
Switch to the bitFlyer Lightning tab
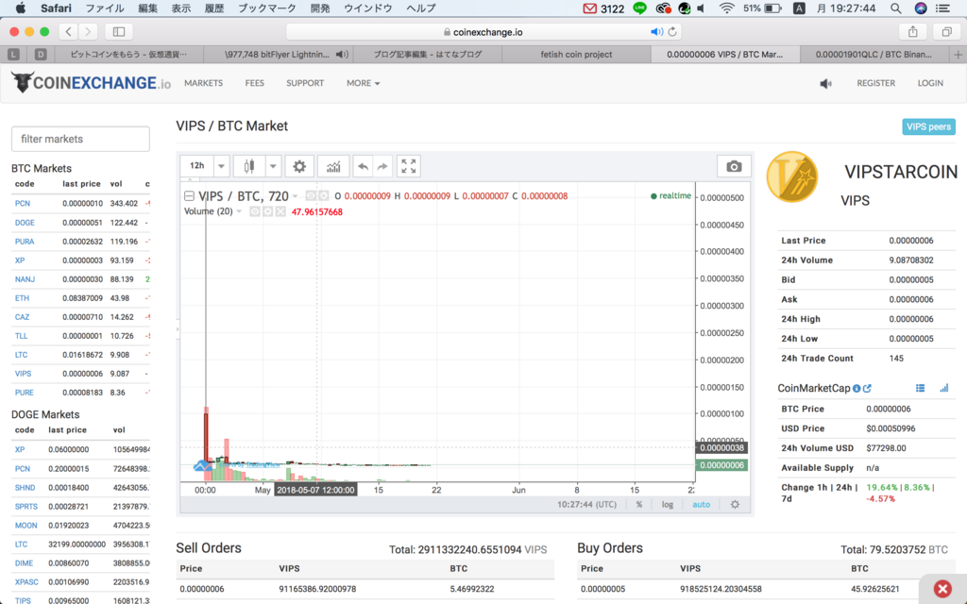(278, 54)
